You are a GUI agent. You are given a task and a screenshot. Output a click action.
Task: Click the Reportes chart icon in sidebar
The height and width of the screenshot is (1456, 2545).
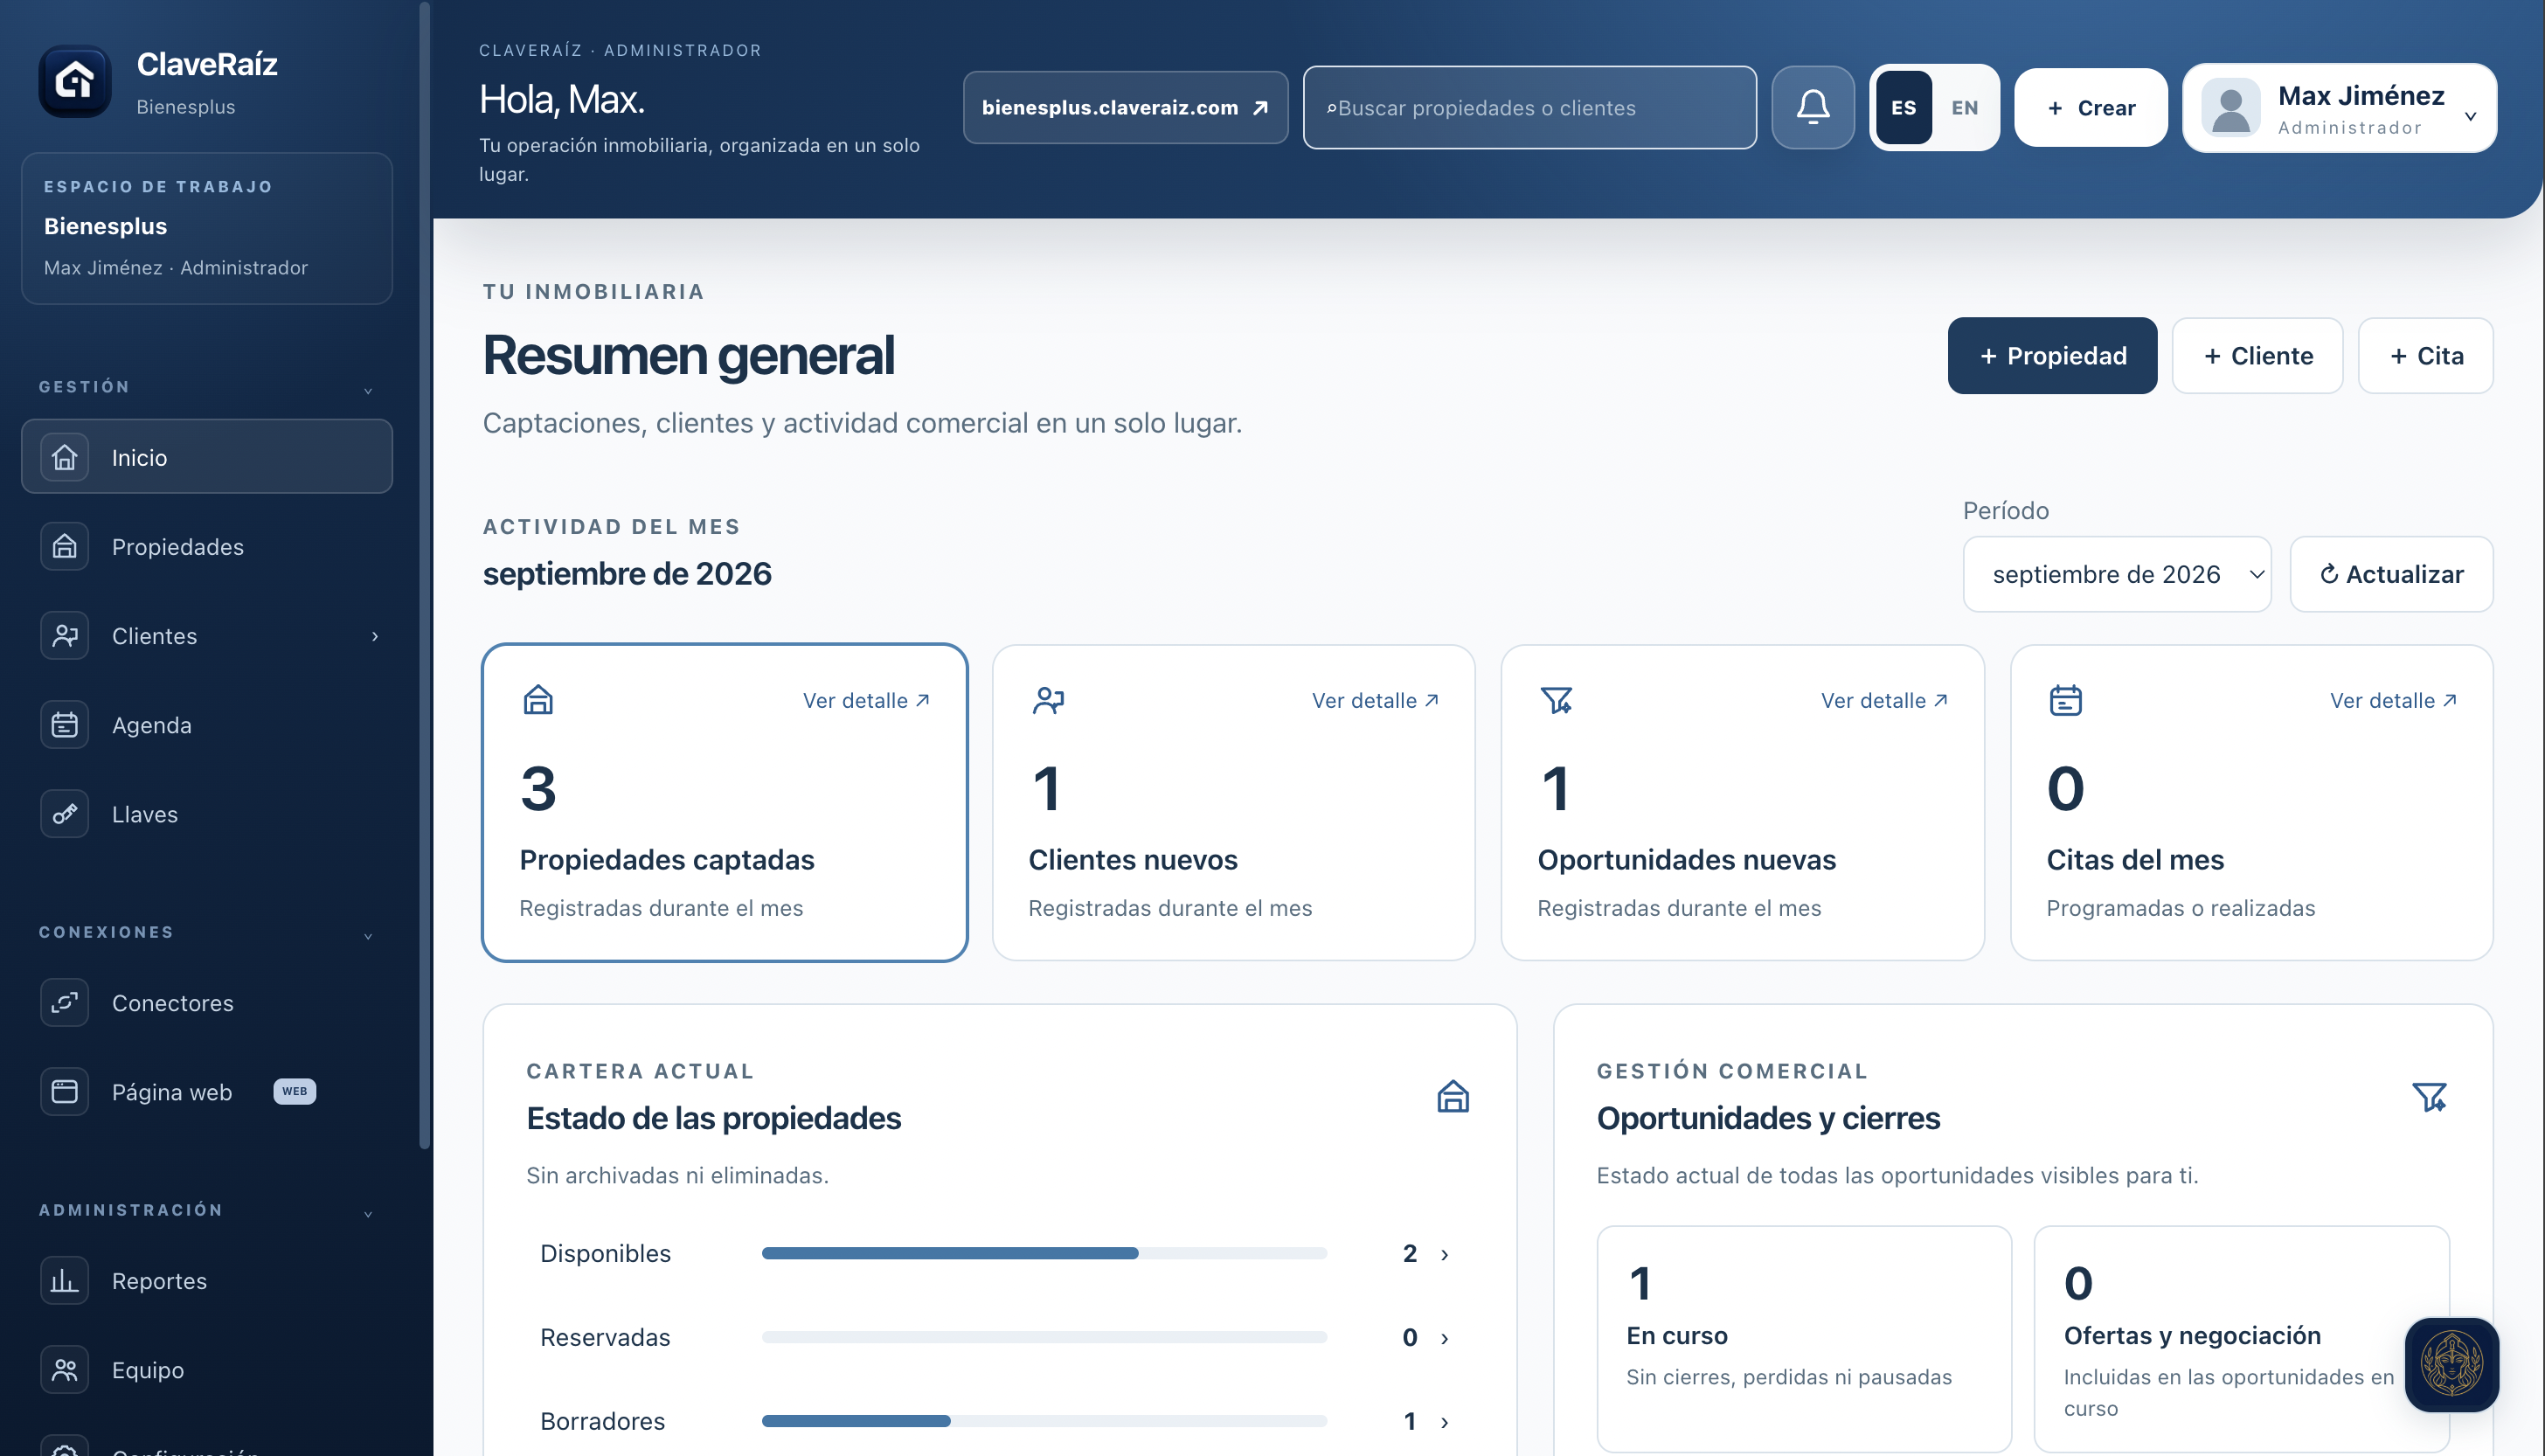[65, 1280]
